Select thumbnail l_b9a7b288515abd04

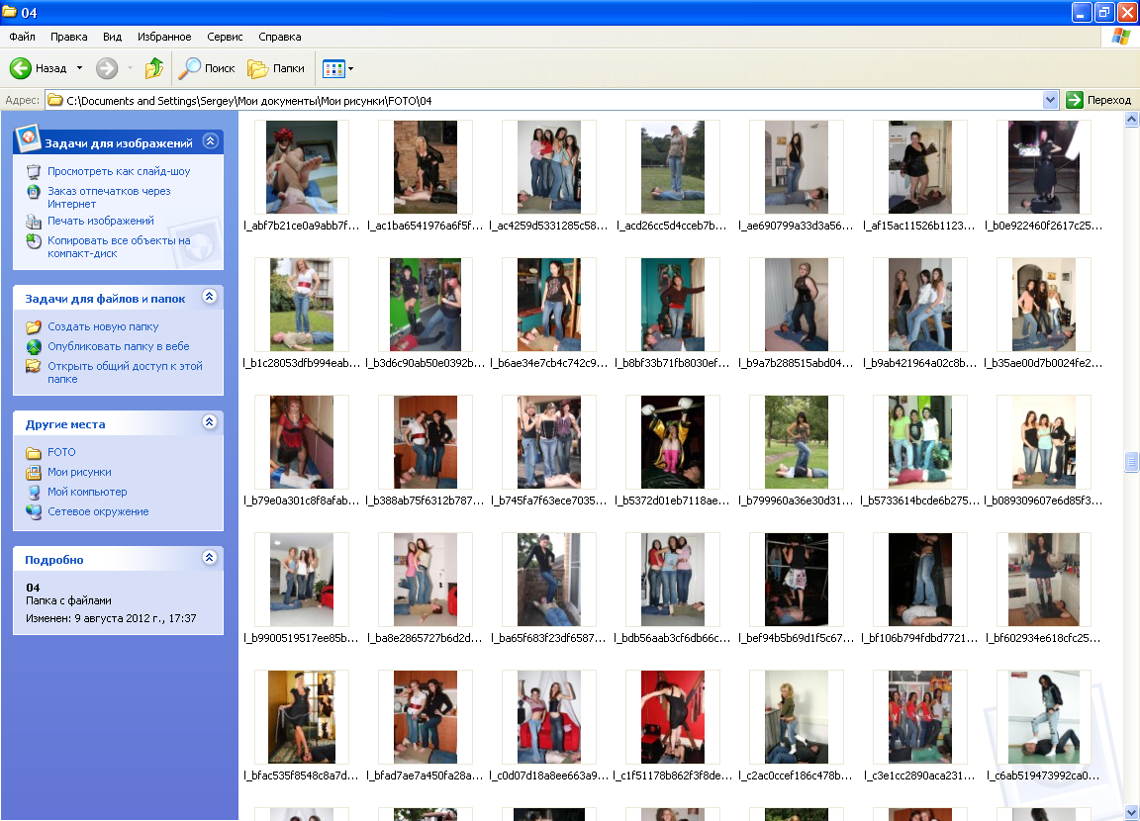coord(796,305)
